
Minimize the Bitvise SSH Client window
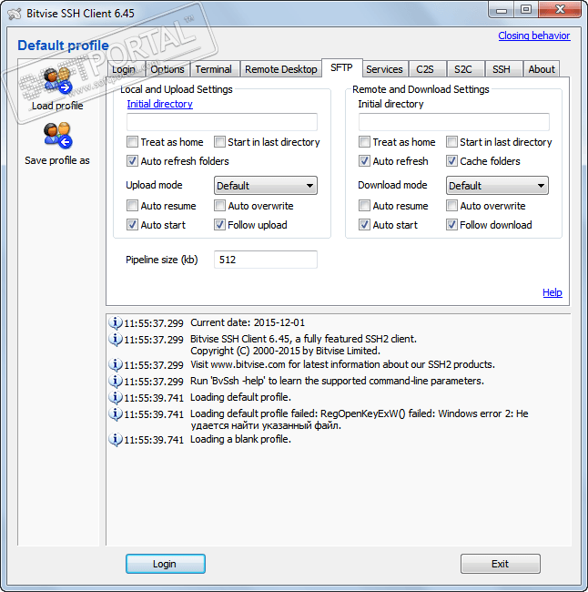coord(502,10)
